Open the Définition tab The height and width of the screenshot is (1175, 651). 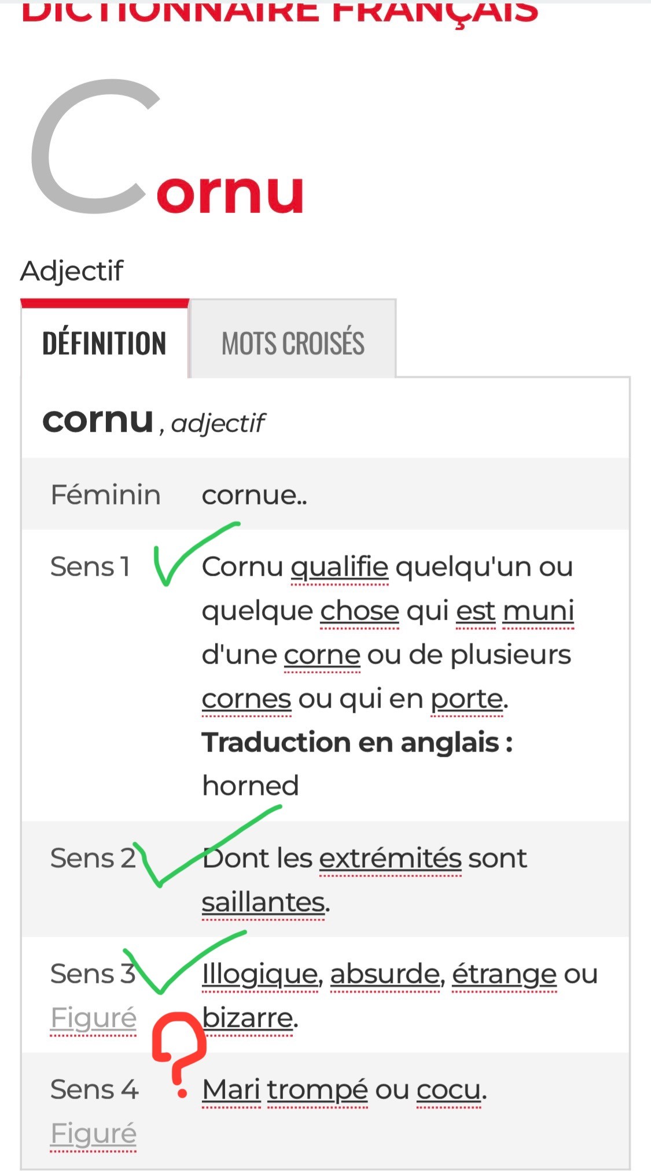coord(104,343)
